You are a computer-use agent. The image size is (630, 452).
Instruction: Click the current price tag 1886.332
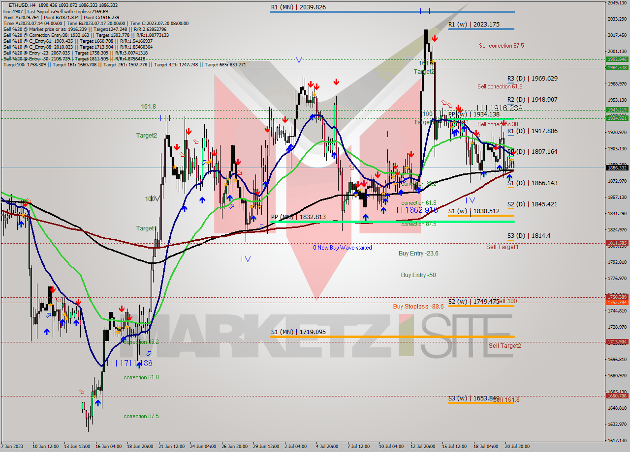(617, 168)
